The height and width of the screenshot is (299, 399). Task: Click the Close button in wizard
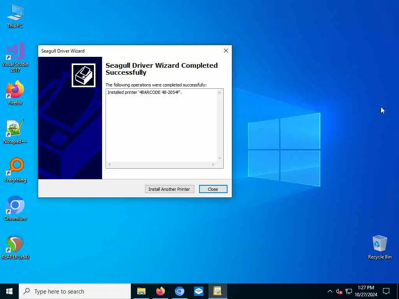[x=213, y=189]
